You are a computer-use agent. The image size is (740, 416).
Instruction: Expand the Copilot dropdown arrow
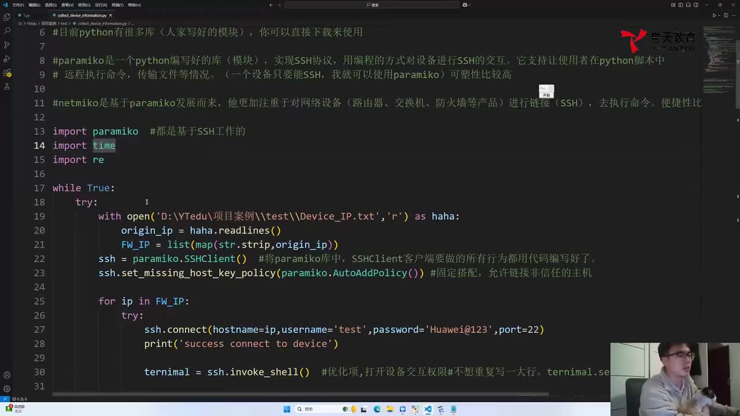click(x=469, y=5)
